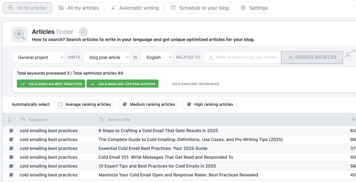Viewport: 356px width, 182px height.
Task: Open the General project dropdown
Action: coord(38,57)
